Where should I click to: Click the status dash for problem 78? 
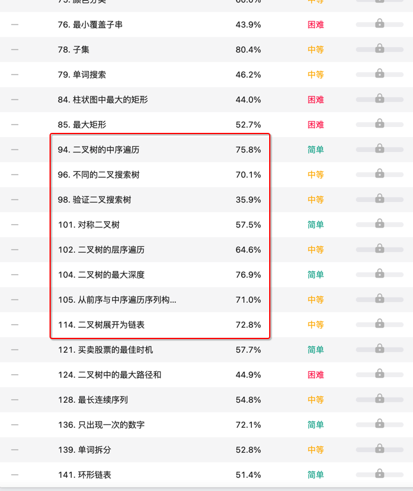point(13,49)
